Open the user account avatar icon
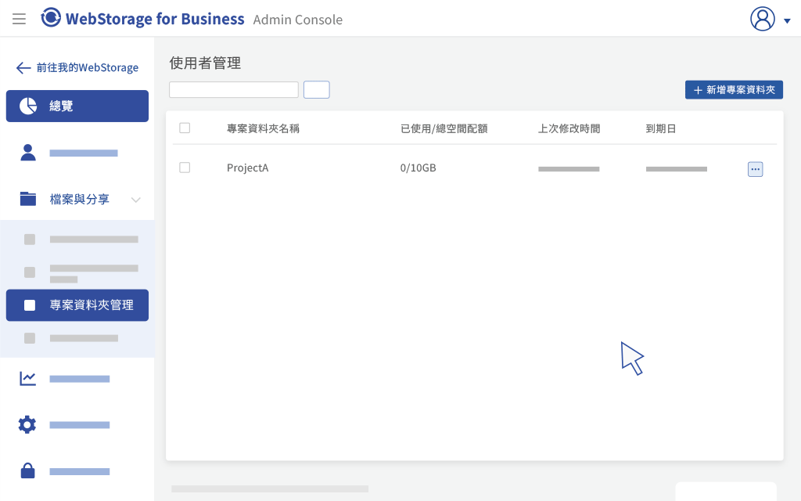 pos(762,19)
